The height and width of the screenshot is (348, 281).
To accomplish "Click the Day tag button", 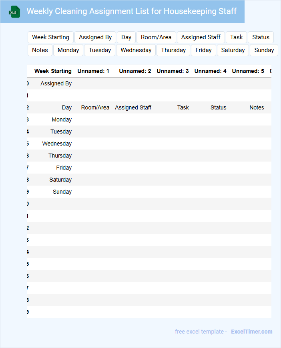I will click(x=126, y=37).
